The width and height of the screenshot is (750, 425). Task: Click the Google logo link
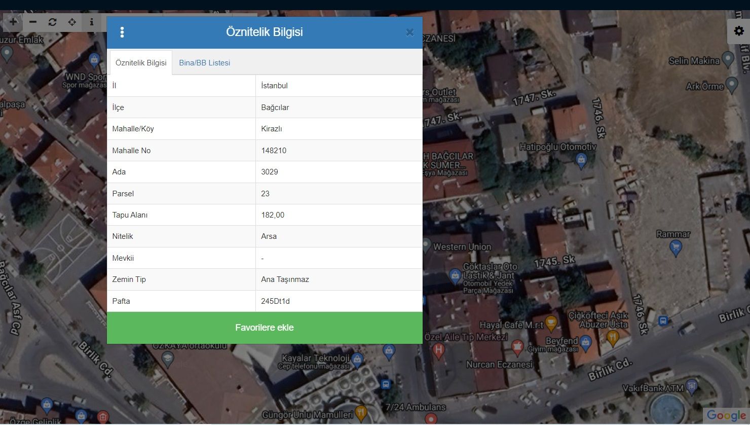[x=726, y=415]
